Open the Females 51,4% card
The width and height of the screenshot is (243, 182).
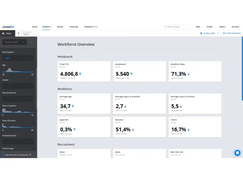139,127
